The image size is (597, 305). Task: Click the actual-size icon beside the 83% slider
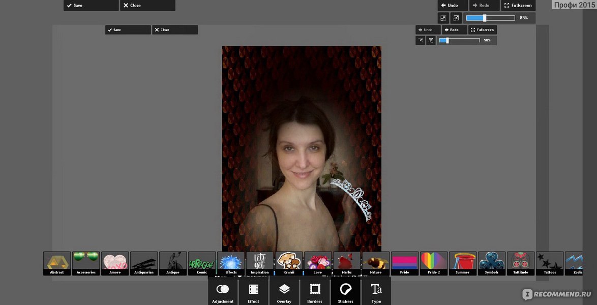click(x=443, y=18)
